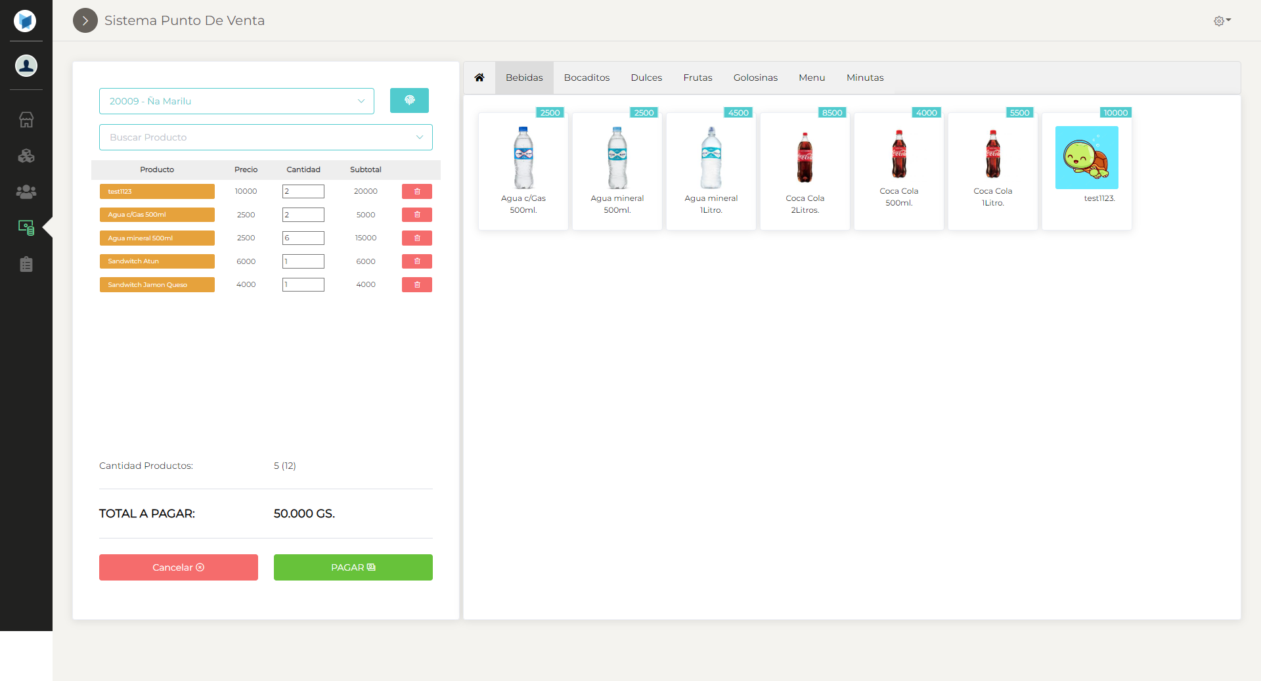Remove Sandwitch Atun using its delete button
Viewport: 1261px width, 681px height.
416,261
